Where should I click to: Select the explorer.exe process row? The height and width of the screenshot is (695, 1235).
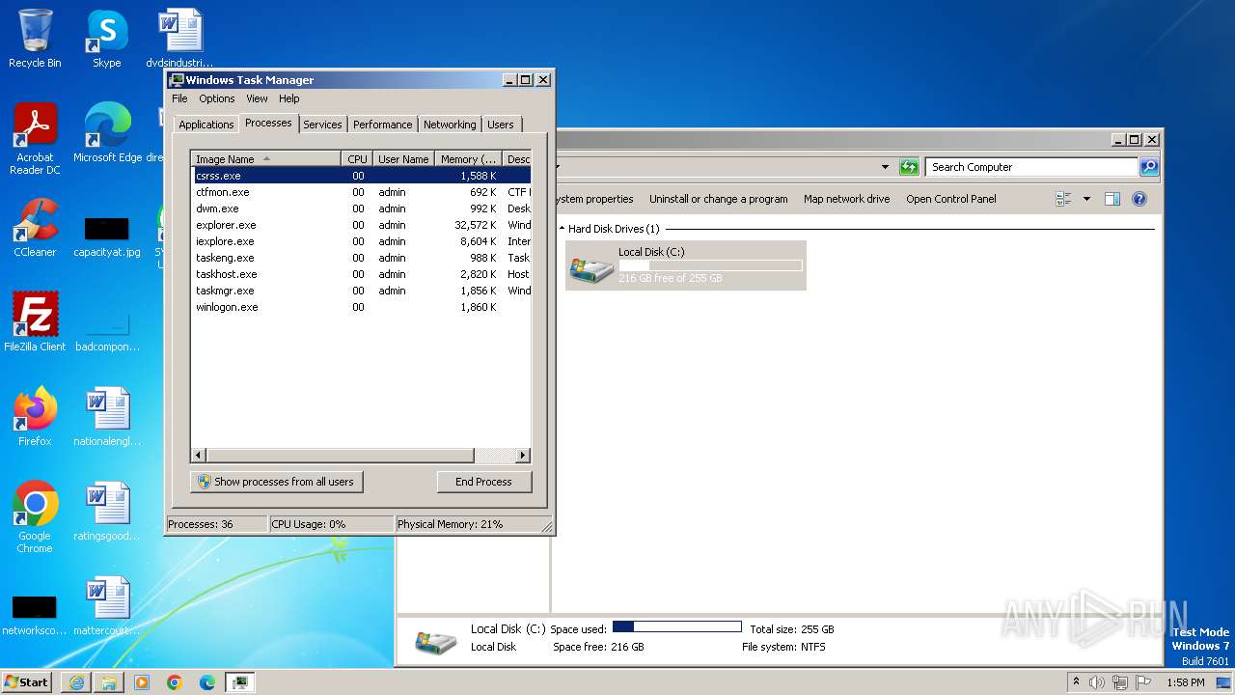361,225
